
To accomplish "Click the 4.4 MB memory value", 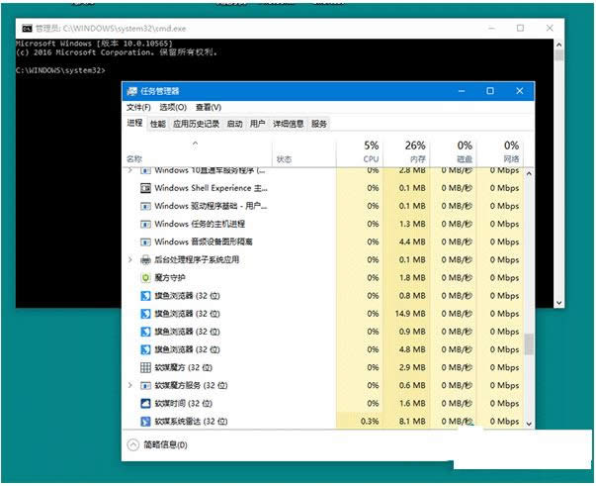I will click(412, 242).
